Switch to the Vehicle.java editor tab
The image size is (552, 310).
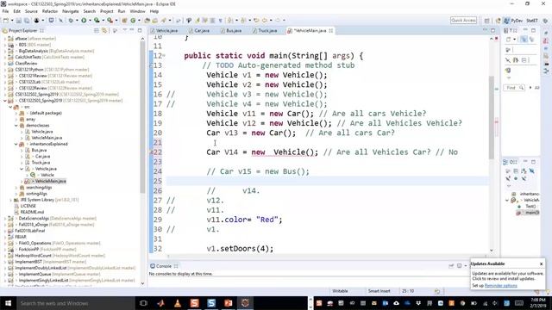[165, 31]
